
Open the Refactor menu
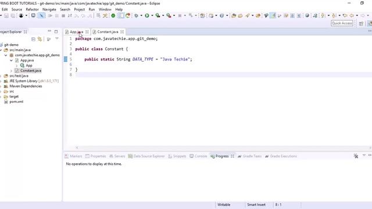(33, 9)
